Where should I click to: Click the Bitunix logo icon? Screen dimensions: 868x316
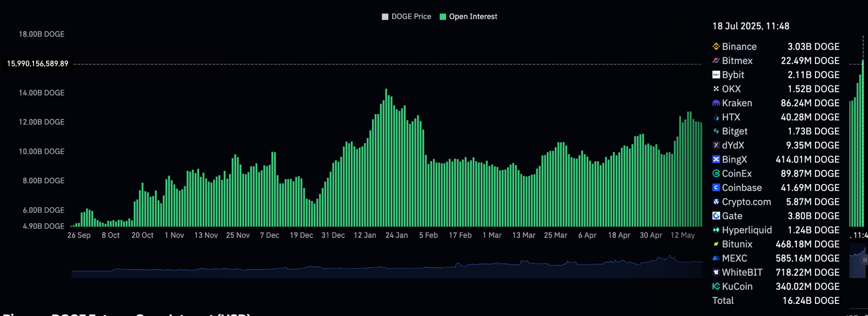coord(716,244)
